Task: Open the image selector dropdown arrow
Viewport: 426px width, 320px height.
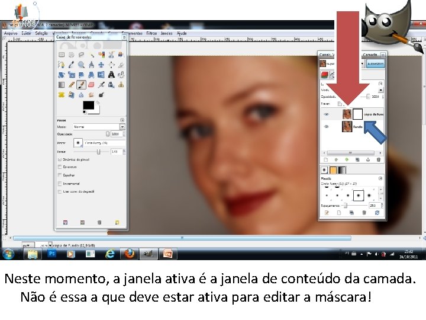Action: click(x=362, y=63)
